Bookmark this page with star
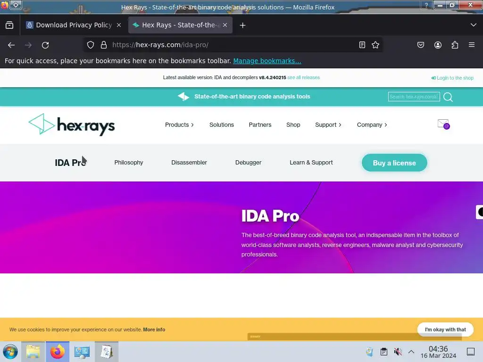This screenshot has width=483, height=362. (375, 45)
